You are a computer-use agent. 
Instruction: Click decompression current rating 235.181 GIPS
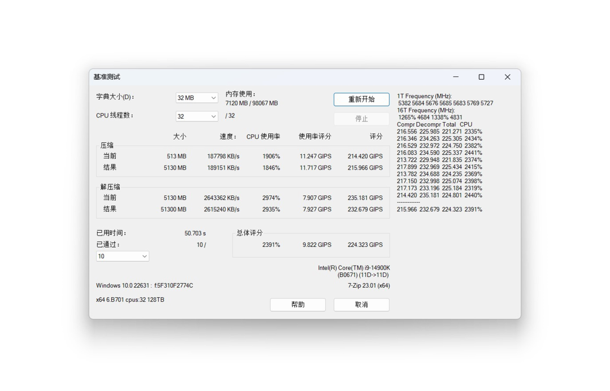point(365,198)
